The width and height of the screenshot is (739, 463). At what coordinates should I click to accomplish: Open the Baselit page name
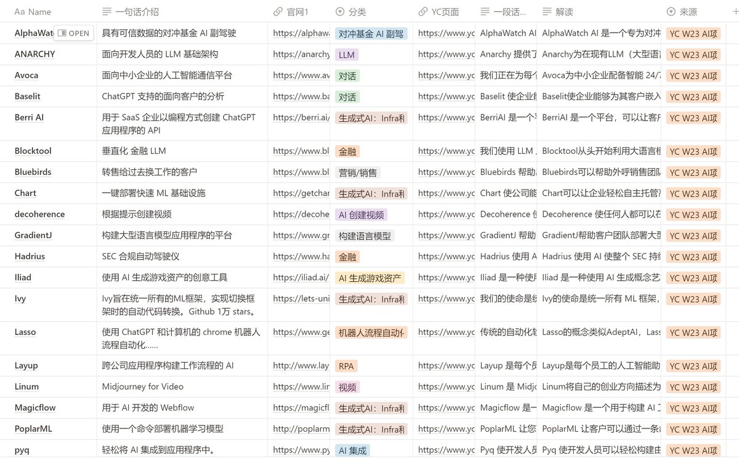point(28,96)
